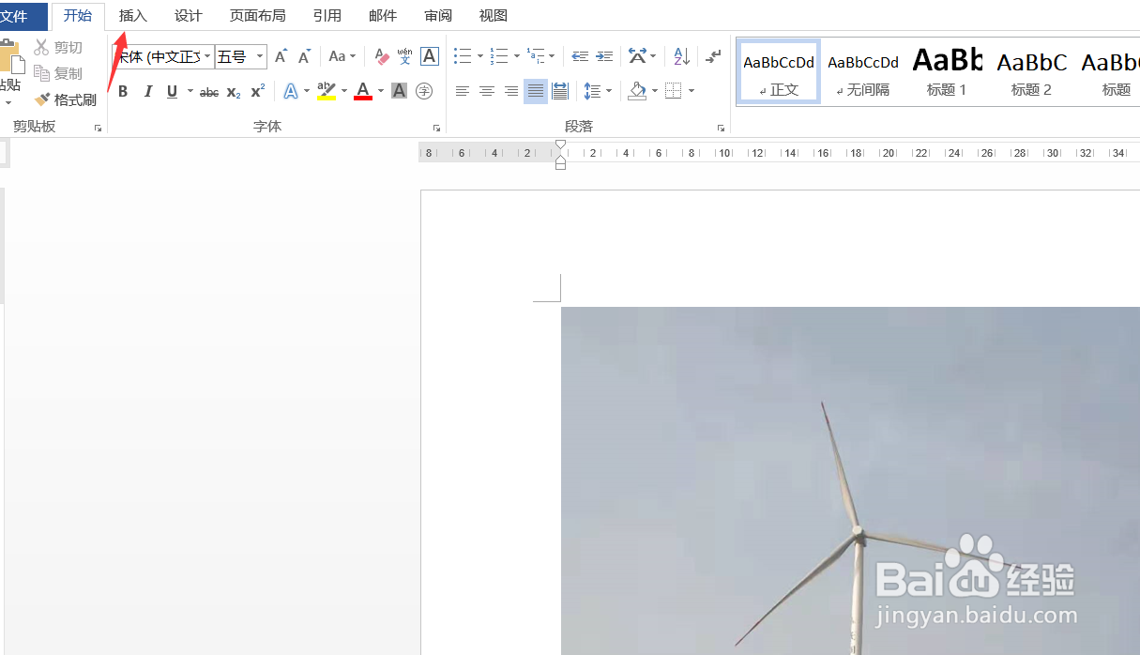Viewport: 1140px width, 655px height.
Task: Open the Aa change case dropdown
Action: pyautogui.click(x=342, y=57)
